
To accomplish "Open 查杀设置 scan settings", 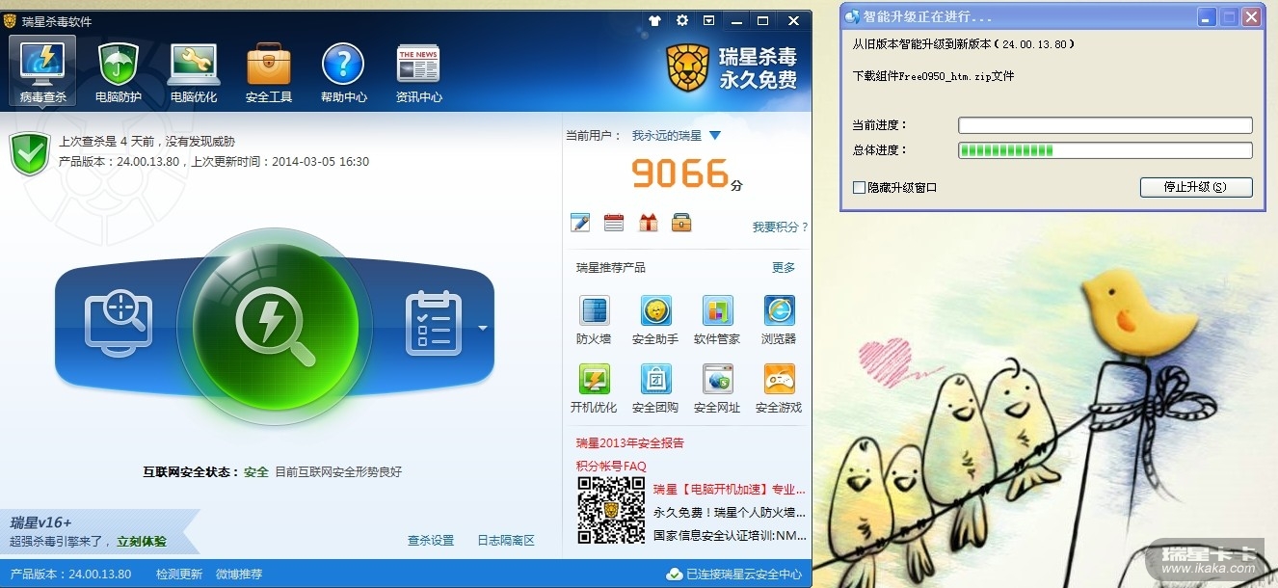I will (x=431, y=541).
